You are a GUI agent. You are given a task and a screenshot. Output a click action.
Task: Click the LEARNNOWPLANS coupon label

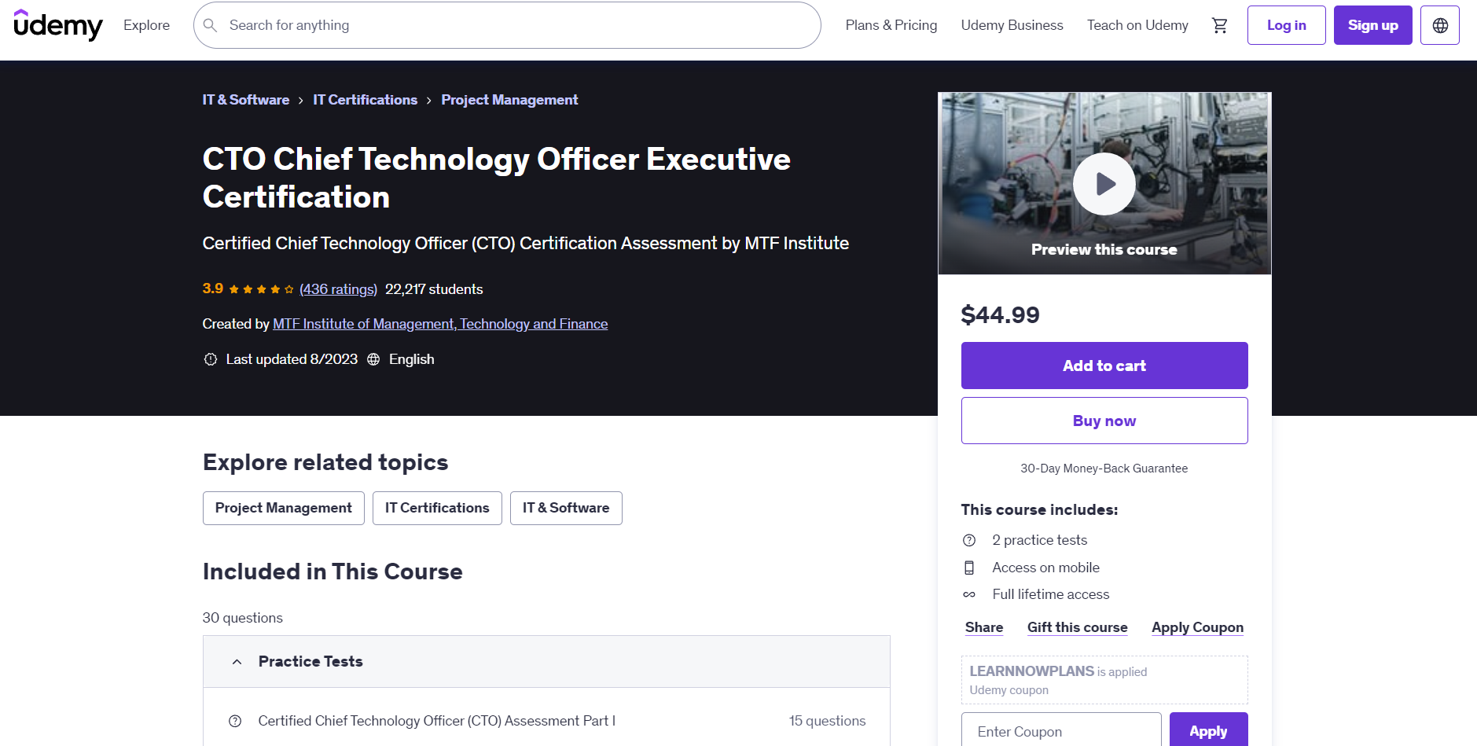click(1032, 671)
